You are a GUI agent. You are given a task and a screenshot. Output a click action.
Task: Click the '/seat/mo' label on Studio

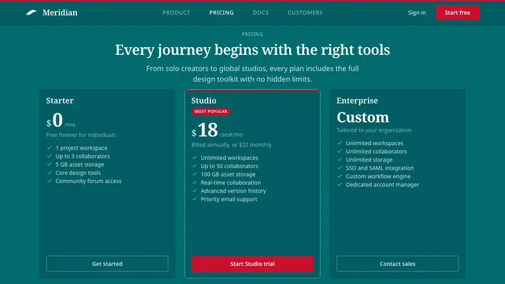(x=232, y=134)
